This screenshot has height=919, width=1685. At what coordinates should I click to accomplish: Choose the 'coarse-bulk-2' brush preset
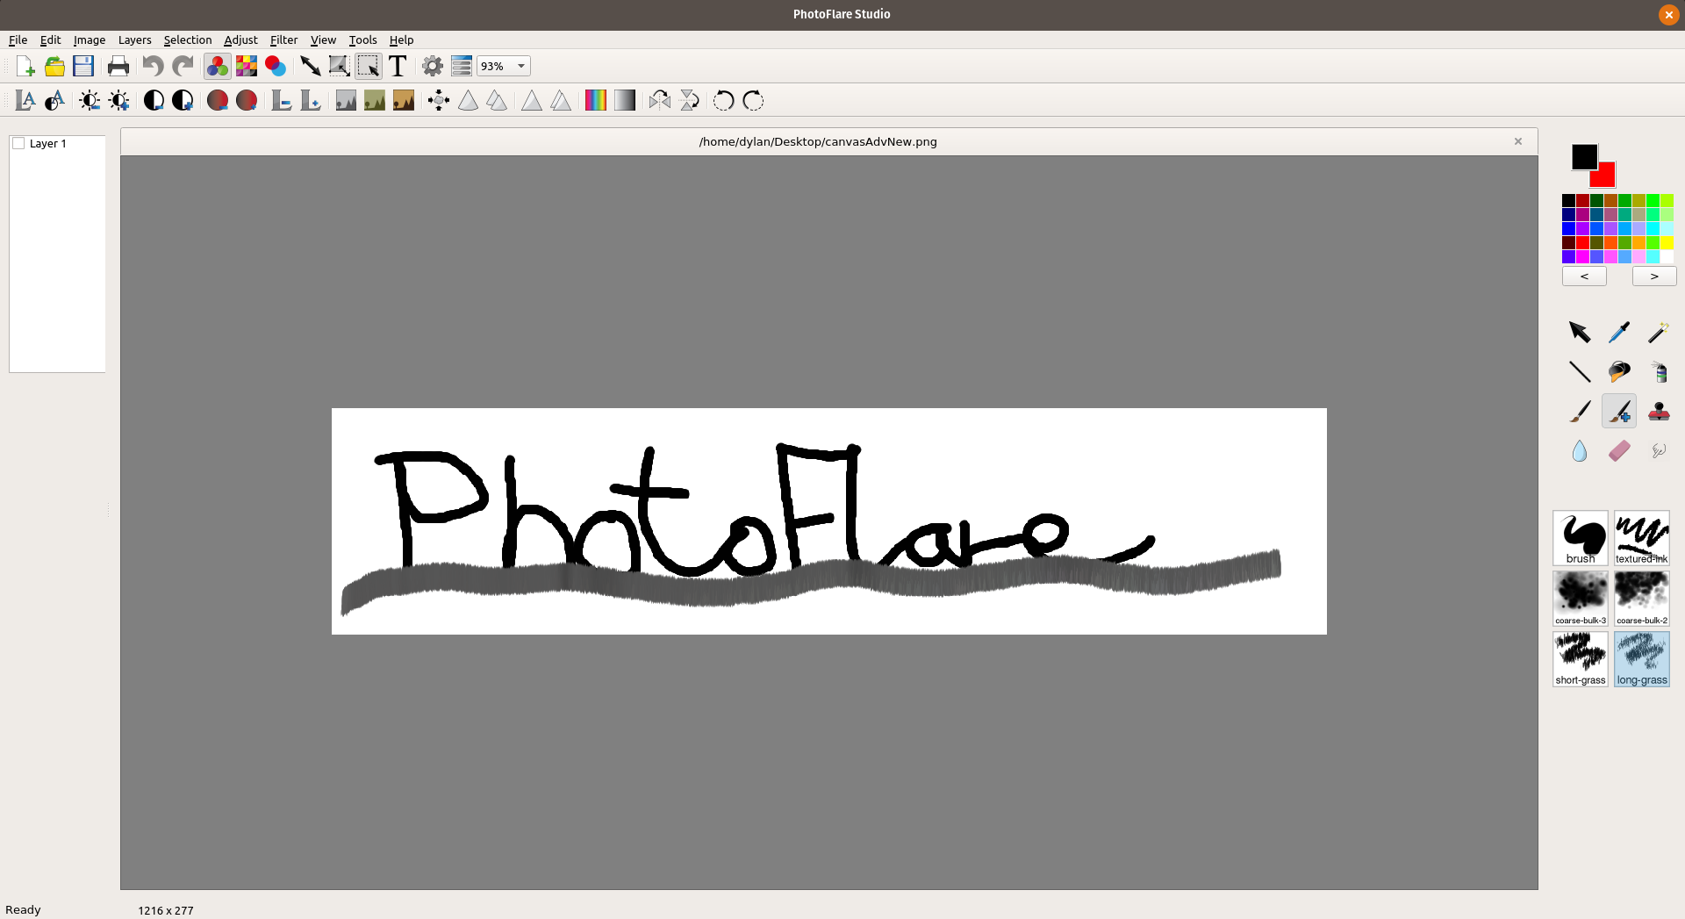click(x=1642, y=599)
